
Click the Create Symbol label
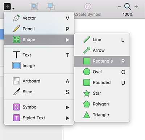click(x=88, y=14)
